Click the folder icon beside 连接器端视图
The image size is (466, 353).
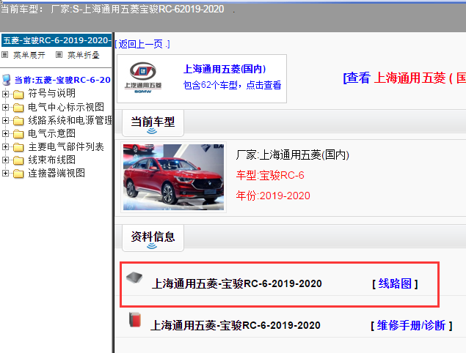click(18, 174)
